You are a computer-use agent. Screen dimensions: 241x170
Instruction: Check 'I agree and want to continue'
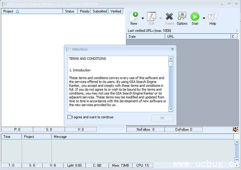(x=70, y=117)
